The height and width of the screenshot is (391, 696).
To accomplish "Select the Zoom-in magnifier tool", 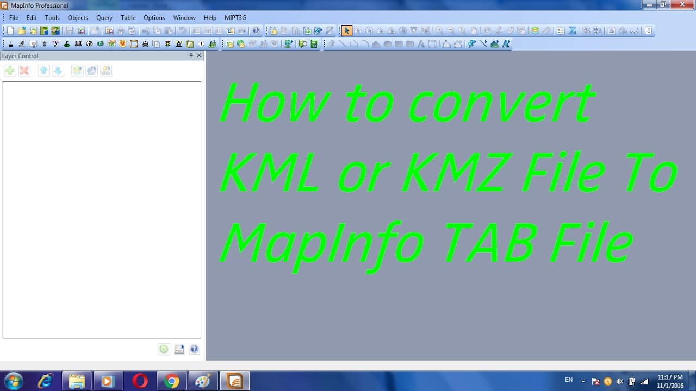I will [x=439, y=30].
